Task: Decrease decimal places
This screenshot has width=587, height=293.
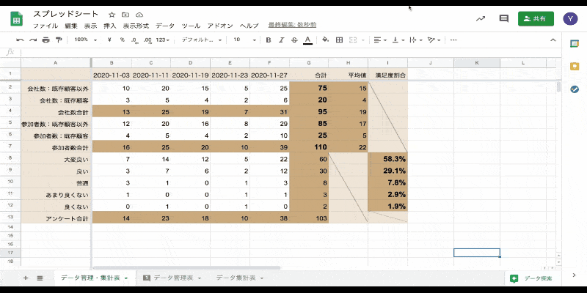Action: [x=134, y=40]
